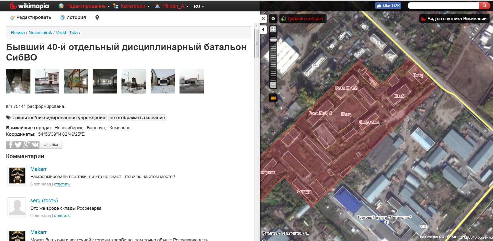The width and height of the screenshot is (493, 241).
Task: Open the Категории dropdown menu
Action: coord(132,6)
